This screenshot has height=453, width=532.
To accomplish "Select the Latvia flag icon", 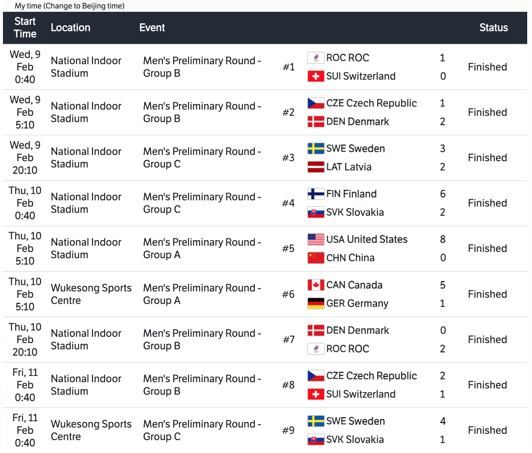I will (x=316, y=167).
